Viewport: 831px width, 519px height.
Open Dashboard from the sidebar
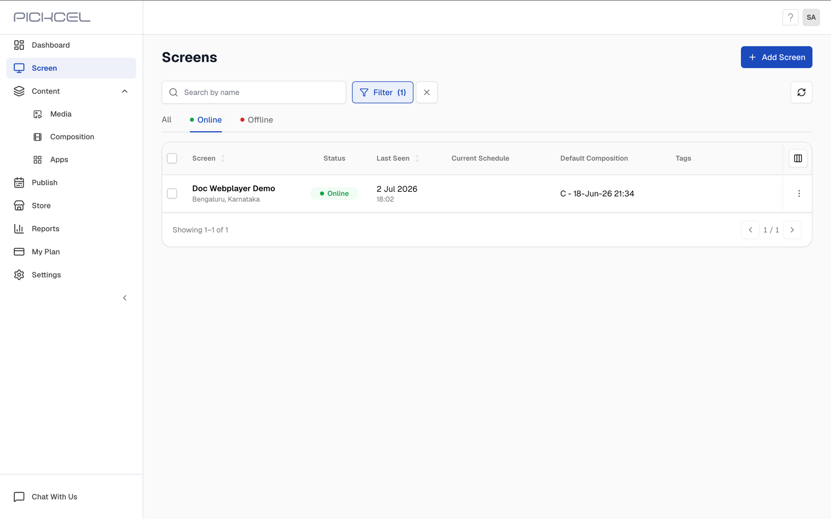click(71, 45)
